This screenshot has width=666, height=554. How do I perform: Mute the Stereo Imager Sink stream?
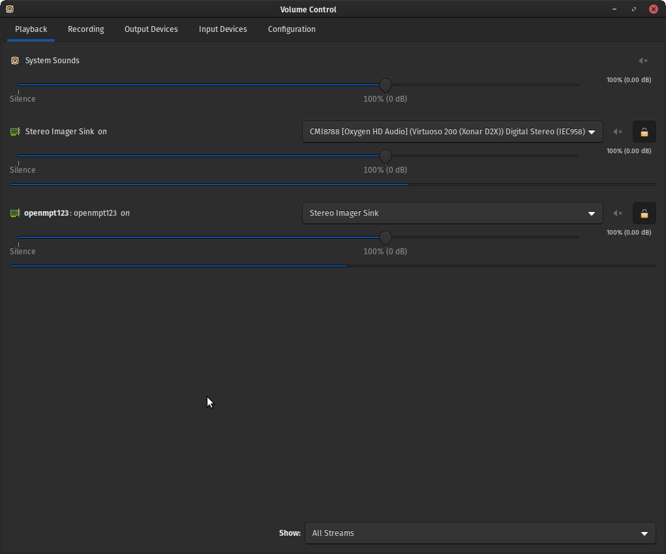pos(618,132)
